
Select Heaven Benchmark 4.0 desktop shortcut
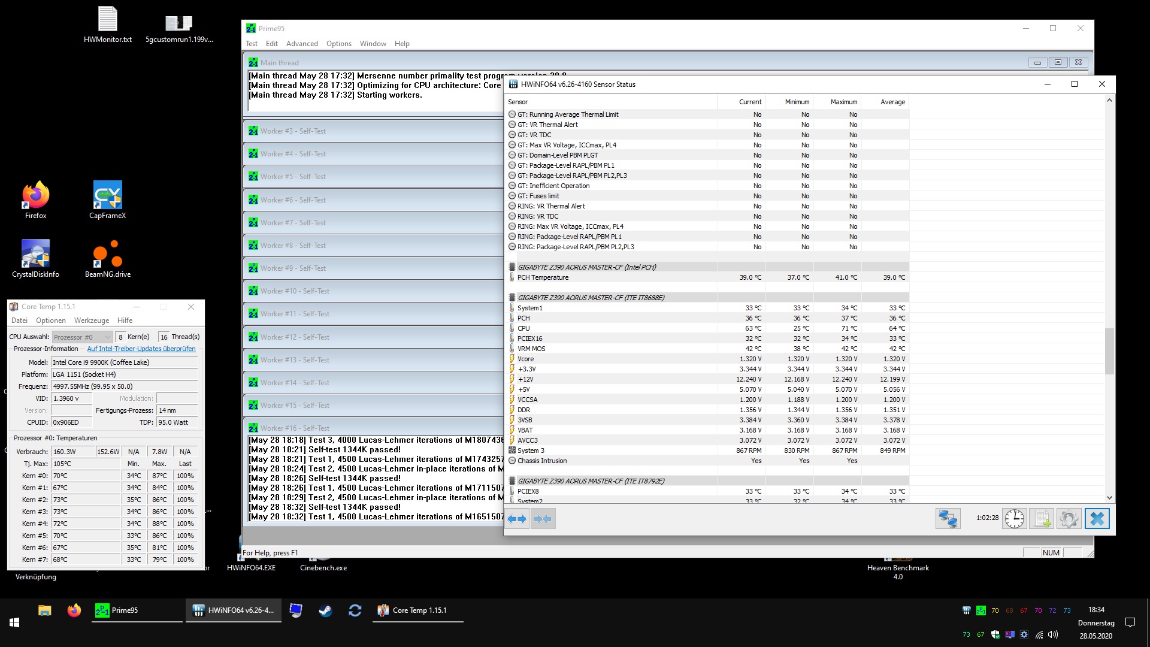click(x=898, y=568)
